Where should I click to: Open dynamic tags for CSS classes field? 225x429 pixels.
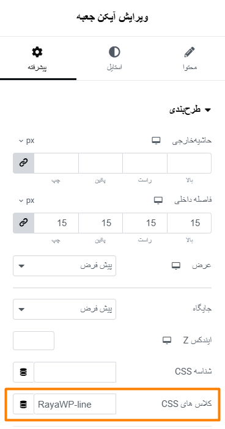[x=24, y=404]
